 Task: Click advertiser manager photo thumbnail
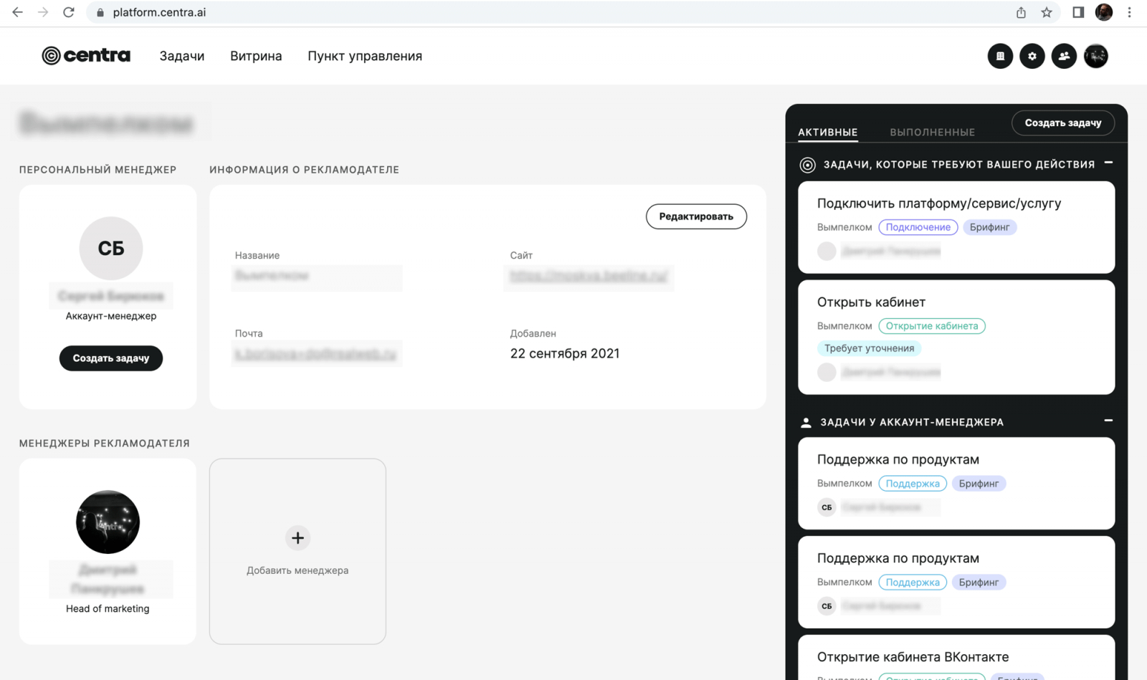[x=108, y=522]
